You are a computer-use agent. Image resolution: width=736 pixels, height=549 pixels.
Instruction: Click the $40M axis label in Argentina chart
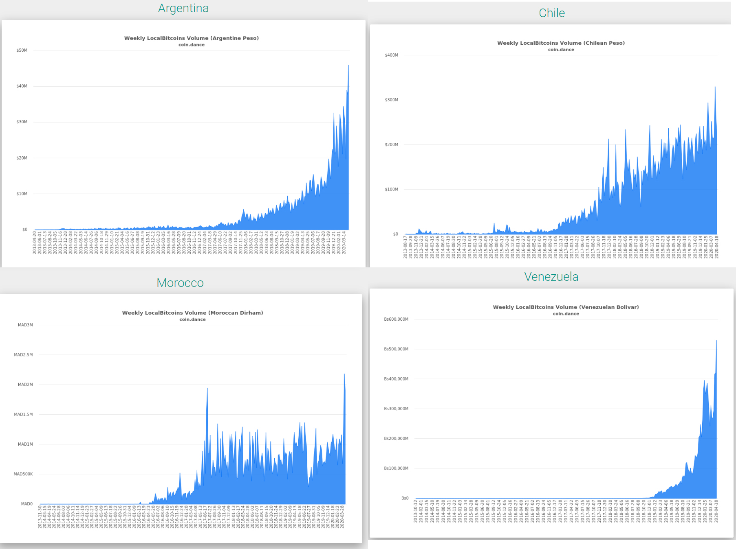22,86
